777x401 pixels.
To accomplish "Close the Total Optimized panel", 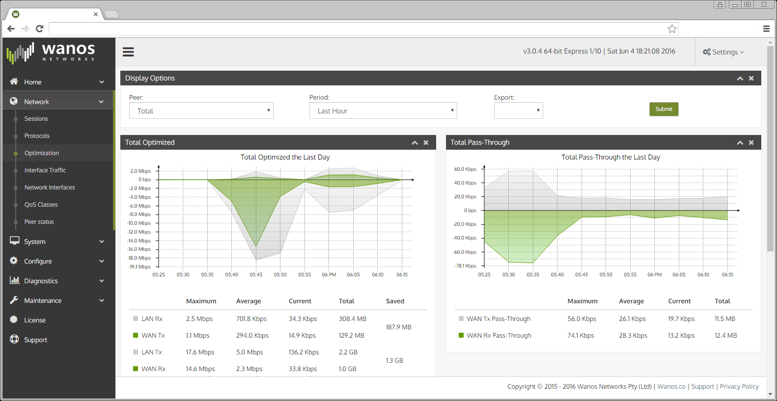I will [426, 143].
